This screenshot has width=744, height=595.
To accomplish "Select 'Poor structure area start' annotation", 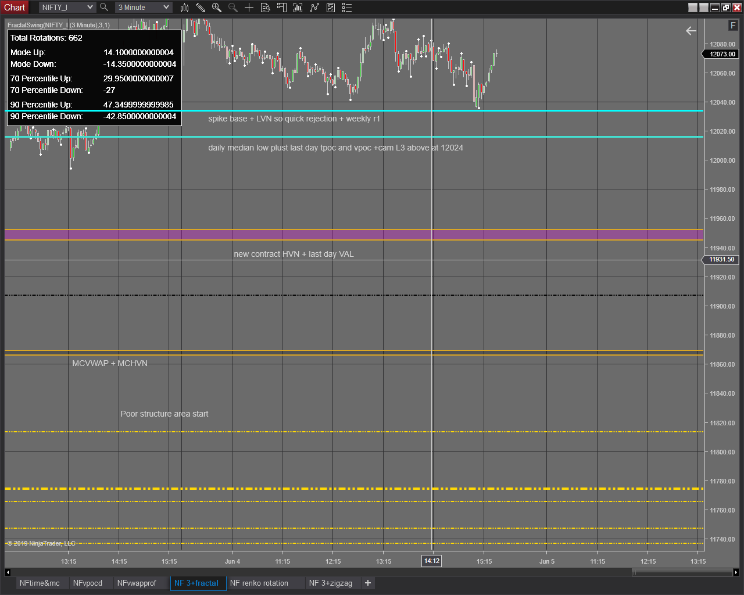I will coord(164,414).
